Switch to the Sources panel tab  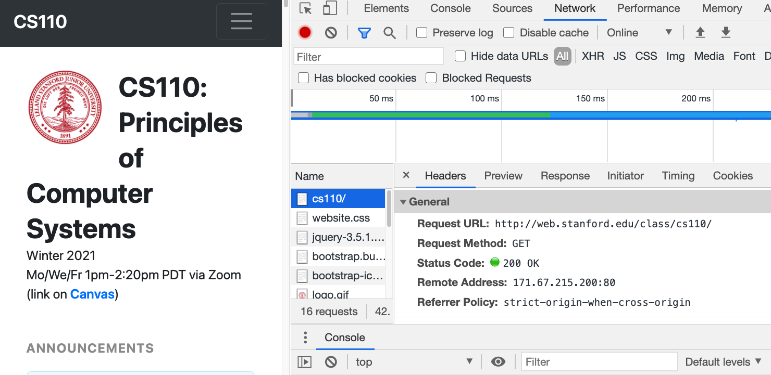click(512, 8)
